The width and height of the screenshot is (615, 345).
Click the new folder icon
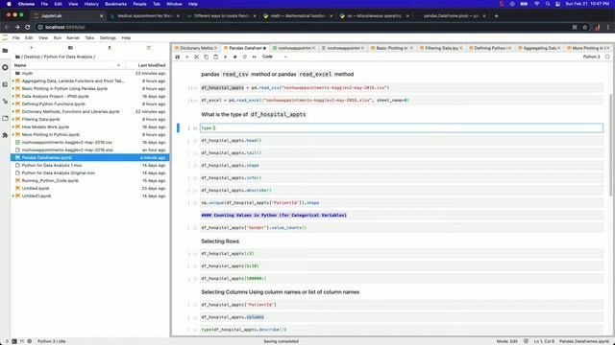[70, 48]
